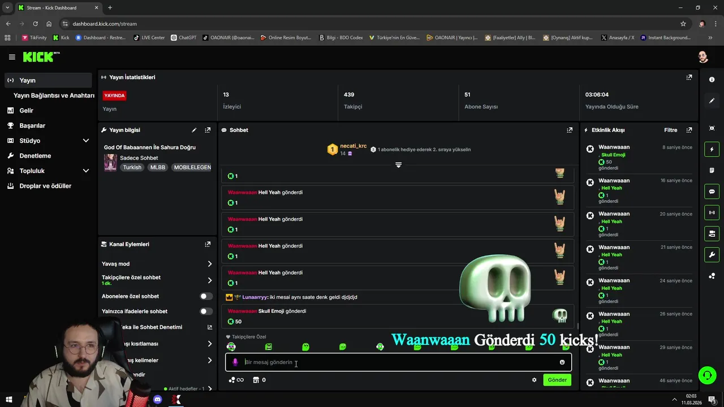The height and width of the screenshot is (407, 724).
Task: Open the ChatGPT bookmark
Action: click(184, 38)
